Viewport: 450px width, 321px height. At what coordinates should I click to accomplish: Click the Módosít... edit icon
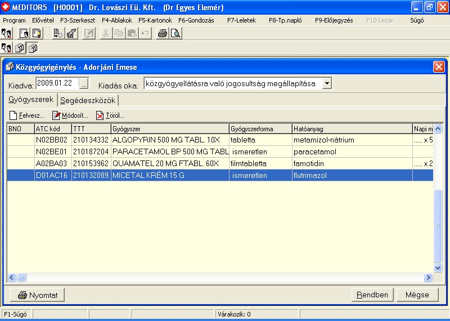click(56, 115)
